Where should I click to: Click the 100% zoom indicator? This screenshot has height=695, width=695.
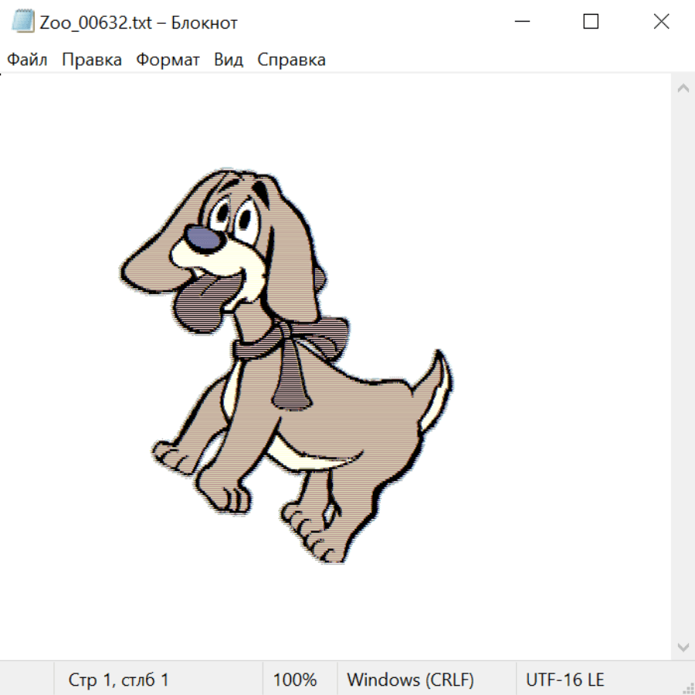(295, 680)
